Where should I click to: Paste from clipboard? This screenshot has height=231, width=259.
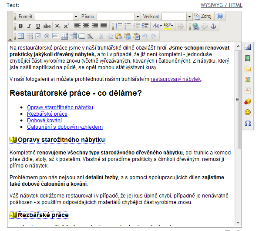click(x=118, y=36)
